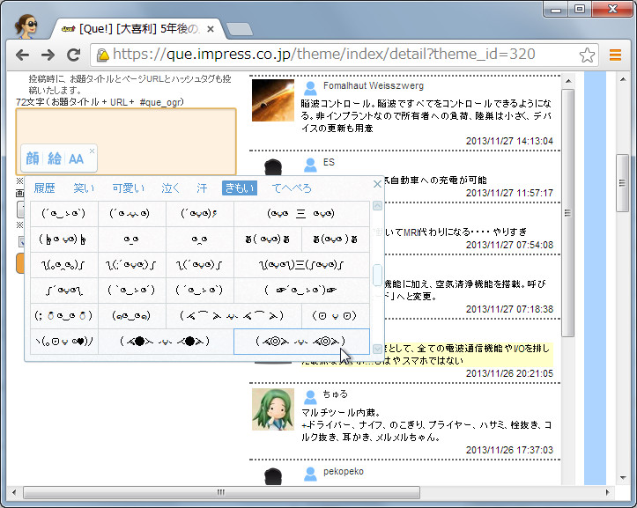The width and height of the screenshot is (637, 508).
Task: Select the AA ascii-art mode button
Action: click(x=76, y=158)
